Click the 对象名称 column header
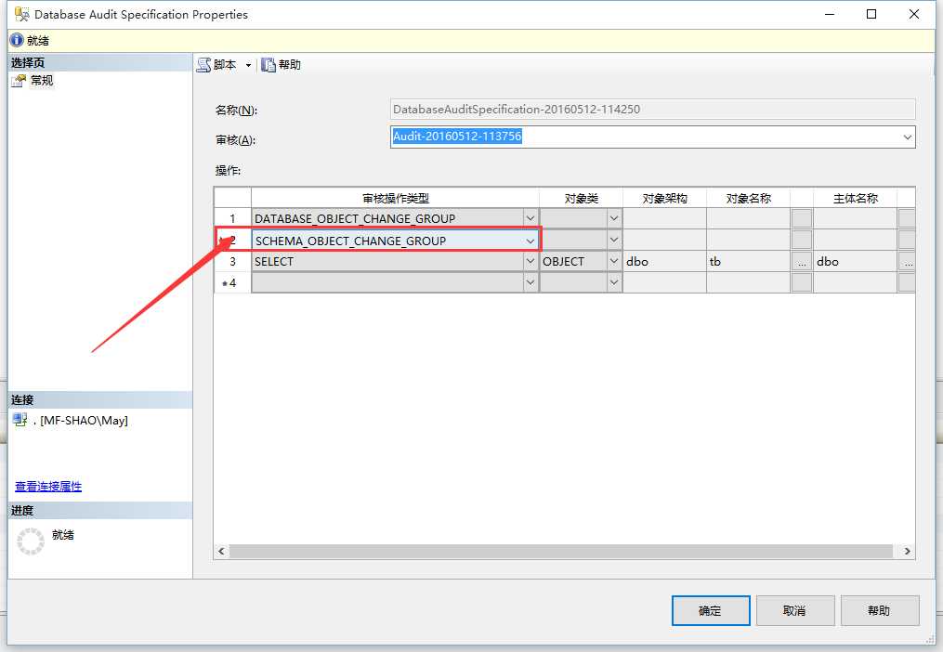The height and width of the screenshot is (652, 943). pyautogui.click(x=748, y=198)
